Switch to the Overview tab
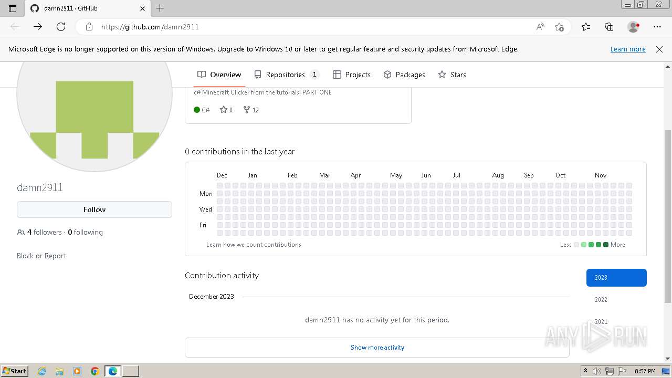The image size is (672, 378). [219, 75]
